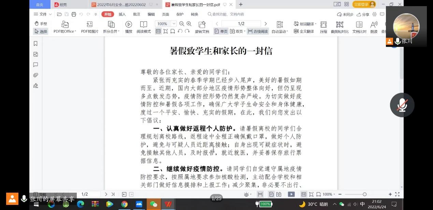This screenshot has height=210, width=433.
Task: Expand the 100% zoom level dropdown
Action: (x=174, y=24)
